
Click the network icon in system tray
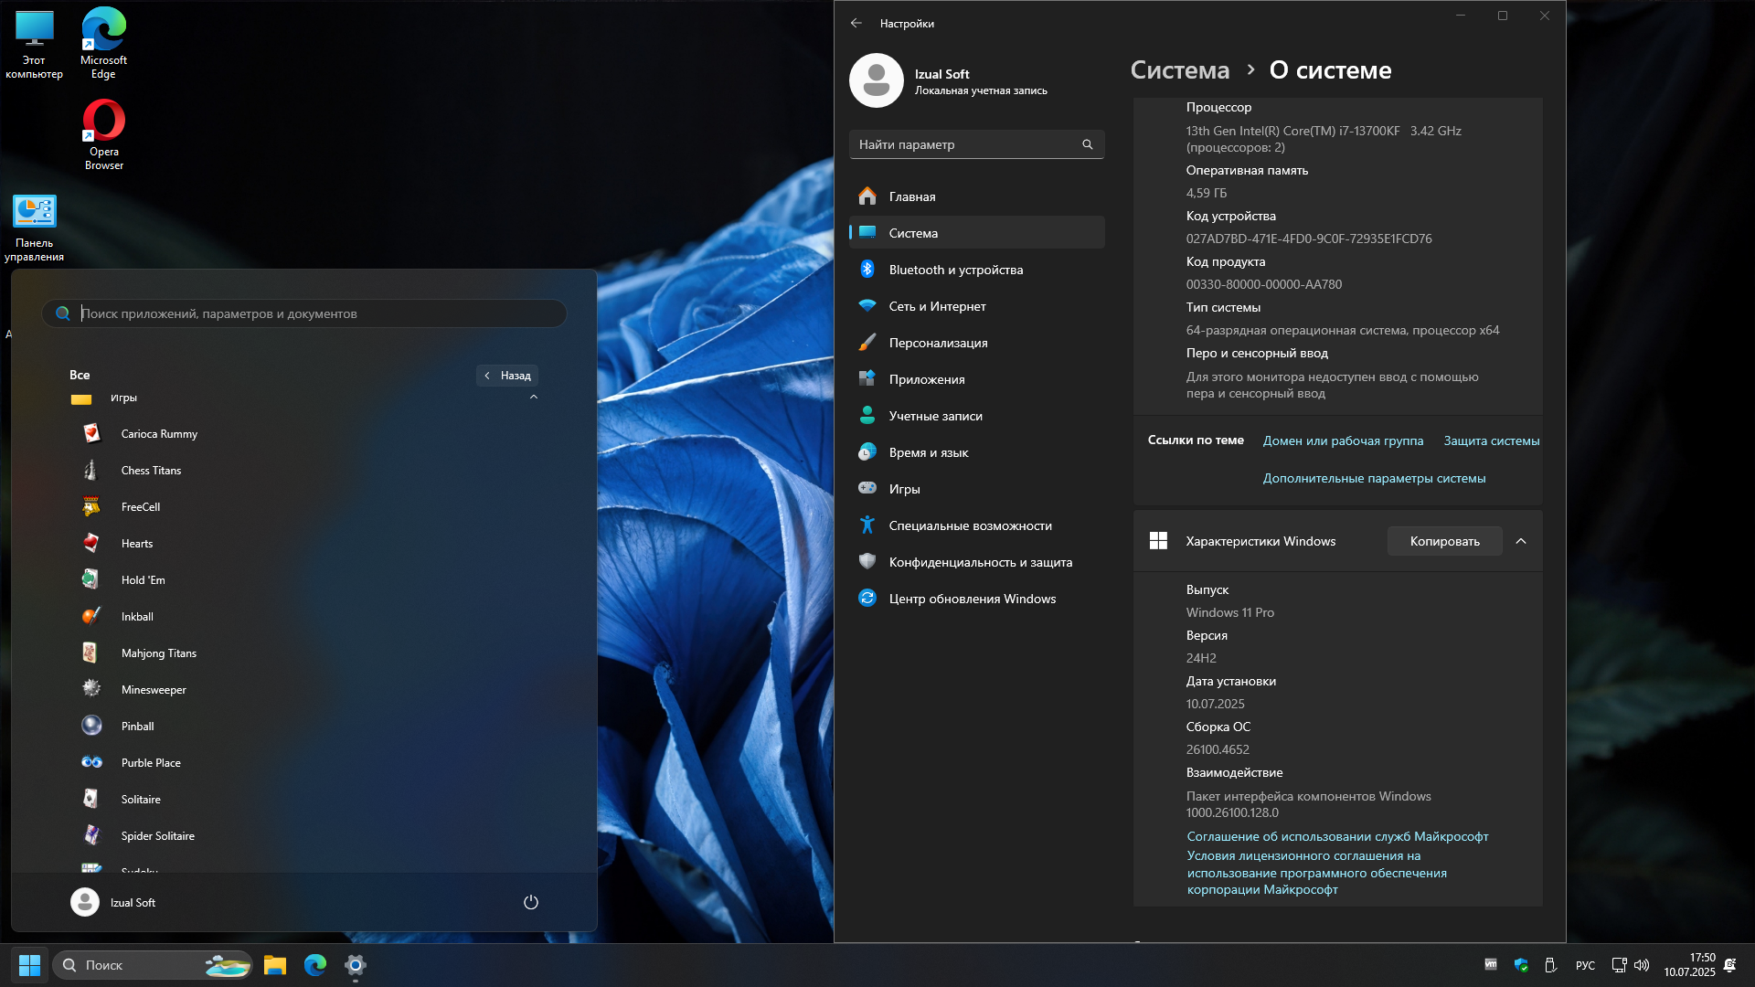[1619, 965]
